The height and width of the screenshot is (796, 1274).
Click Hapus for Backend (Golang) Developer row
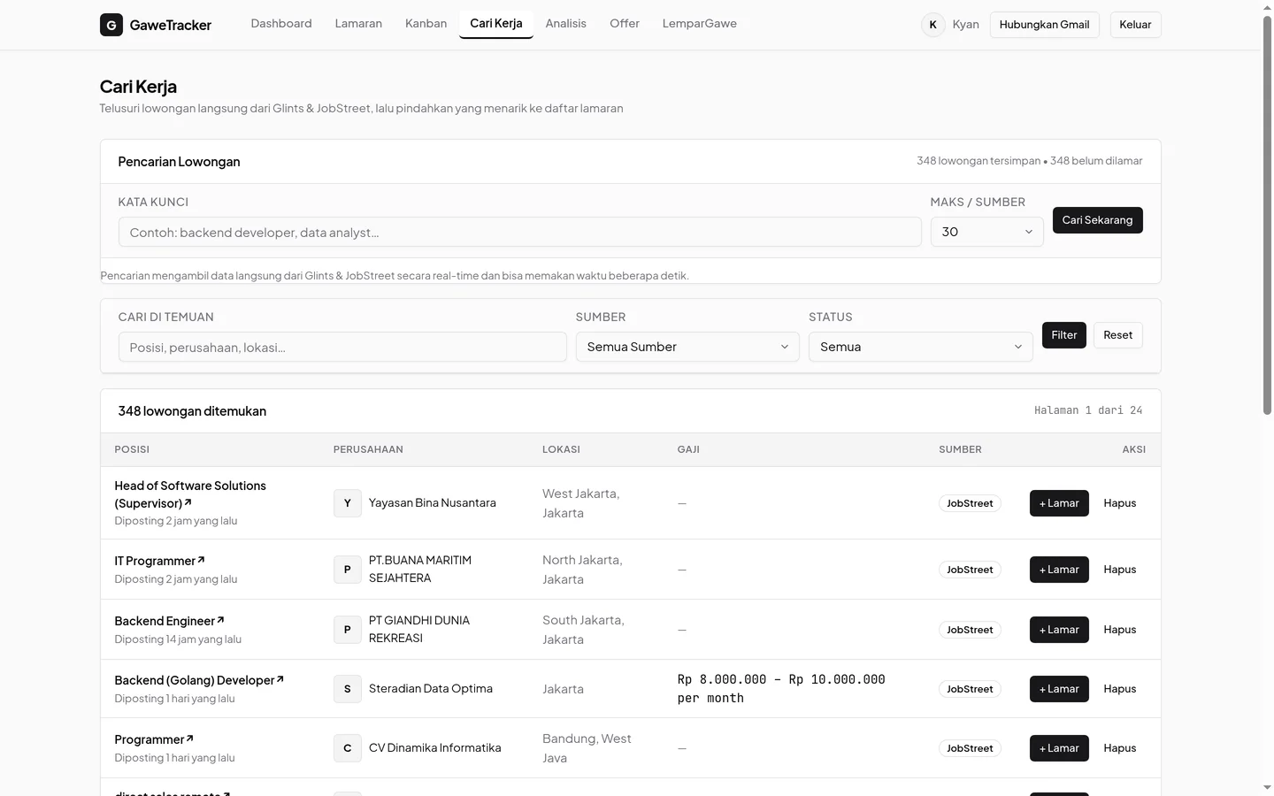[x=1120, y=689]
